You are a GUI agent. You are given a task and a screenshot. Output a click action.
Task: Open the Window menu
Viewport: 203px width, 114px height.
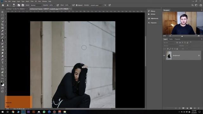[x=44, y=1]
